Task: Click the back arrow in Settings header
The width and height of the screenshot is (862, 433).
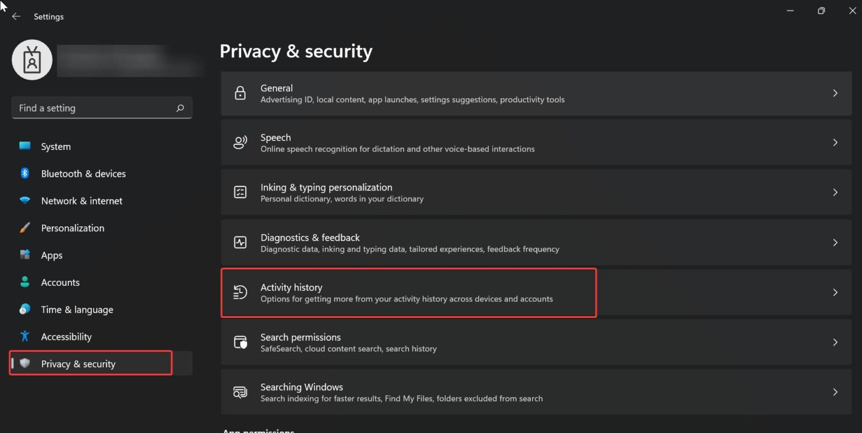Action: (x=16, y=17)
